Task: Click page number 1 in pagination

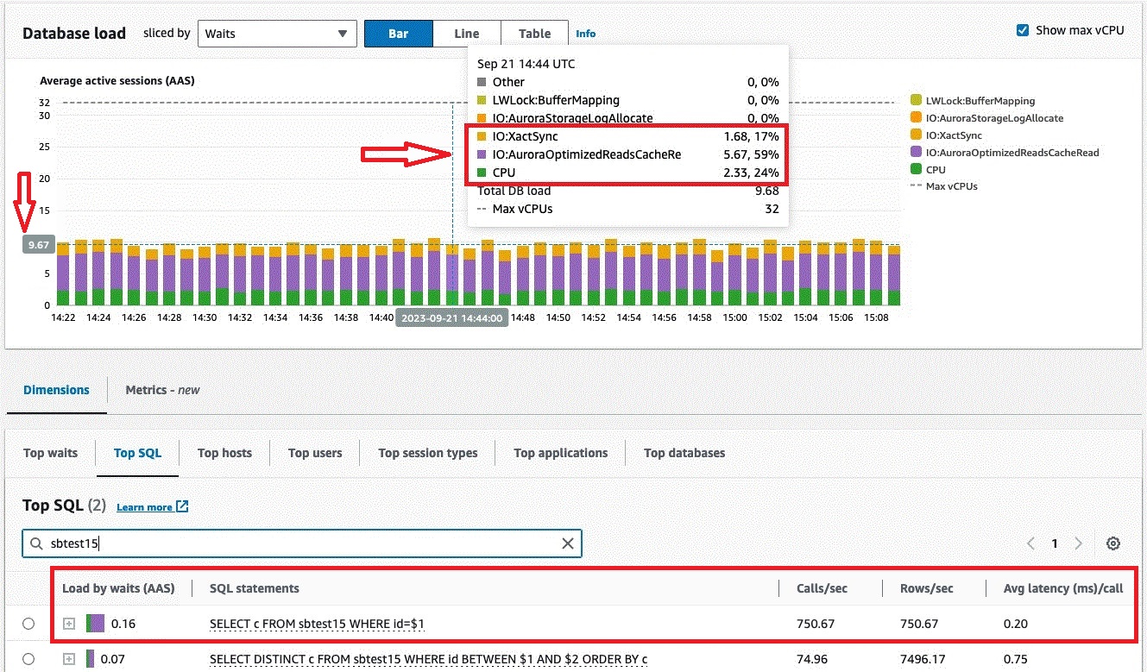Action: [1055, 543]
